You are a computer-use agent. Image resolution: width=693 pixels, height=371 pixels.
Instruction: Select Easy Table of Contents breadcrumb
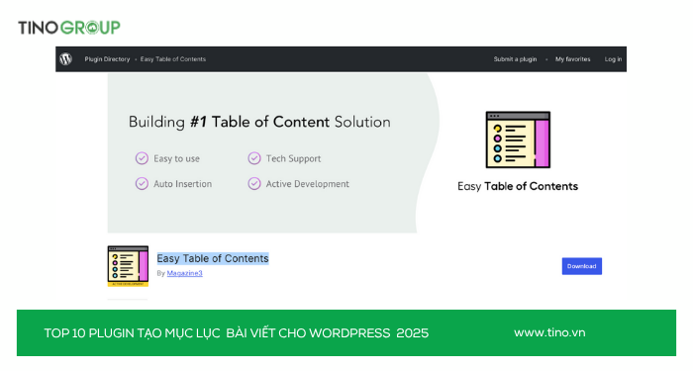(x=173, y=59)
